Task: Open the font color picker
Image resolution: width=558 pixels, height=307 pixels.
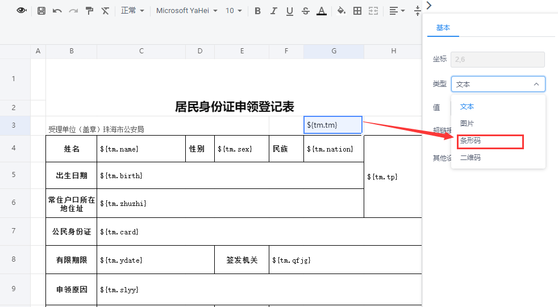Action: point(322,11)
